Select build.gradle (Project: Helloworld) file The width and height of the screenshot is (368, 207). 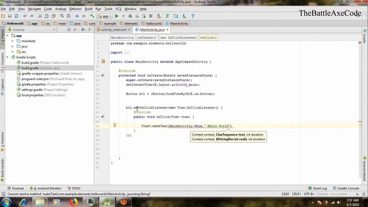[x=45, y=63]
